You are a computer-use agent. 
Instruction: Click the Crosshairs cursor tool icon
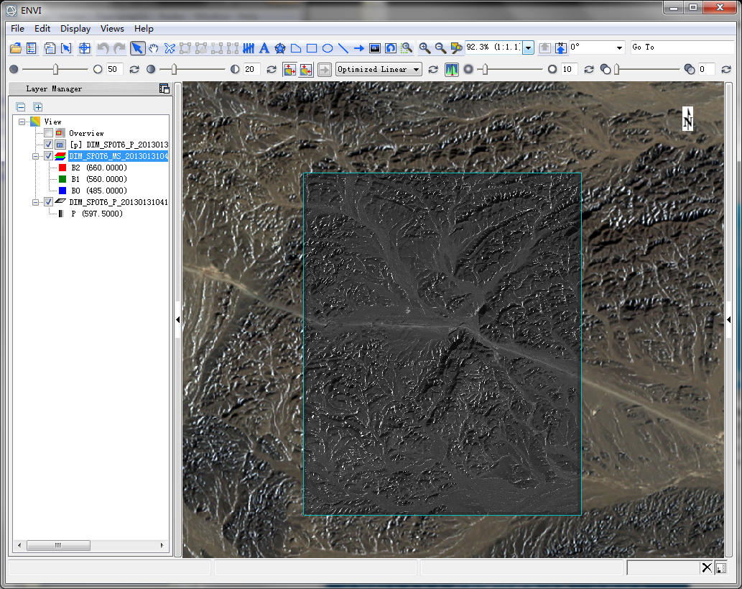pos(84,48)
